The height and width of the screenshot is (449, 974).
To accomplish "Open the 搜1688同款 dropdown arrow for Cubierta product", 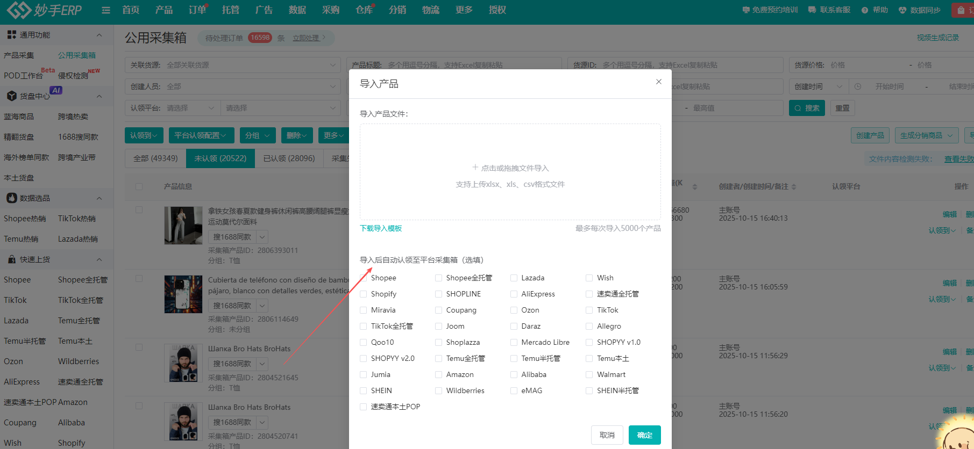I will [262, 306].
